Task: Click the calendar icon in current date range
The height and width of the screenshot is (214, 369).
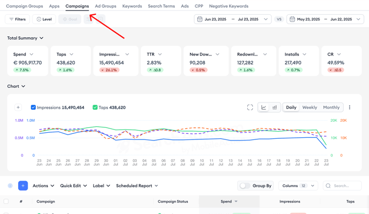Action: (199, 19)
